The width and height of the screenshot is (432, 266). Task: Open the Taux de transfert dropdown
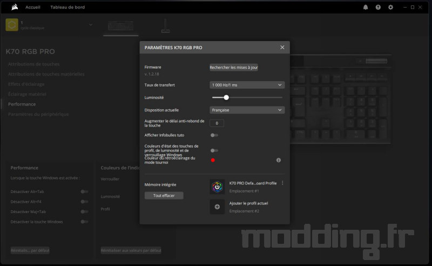click(247, 85)
